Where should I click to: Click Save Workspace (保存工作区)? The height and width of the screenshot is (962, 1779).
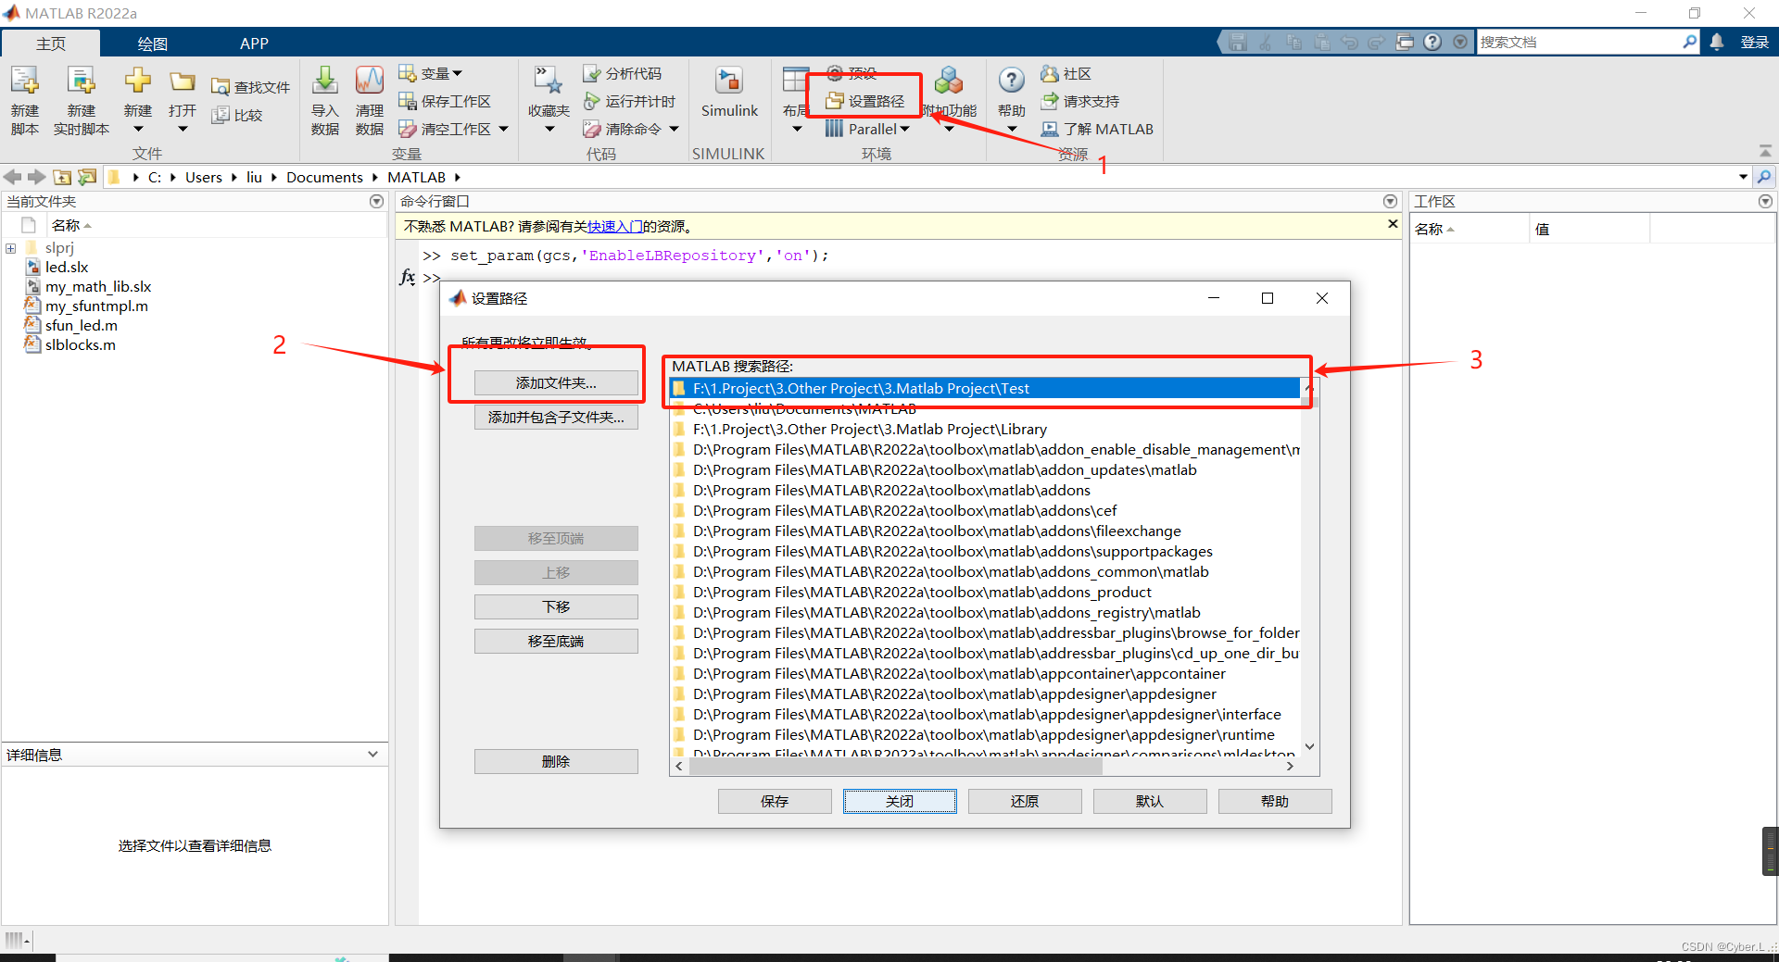tap(445, 101)
